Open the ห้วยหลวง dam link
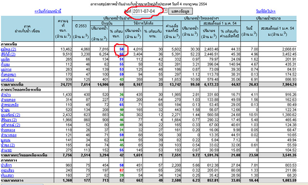 point(8,130)
